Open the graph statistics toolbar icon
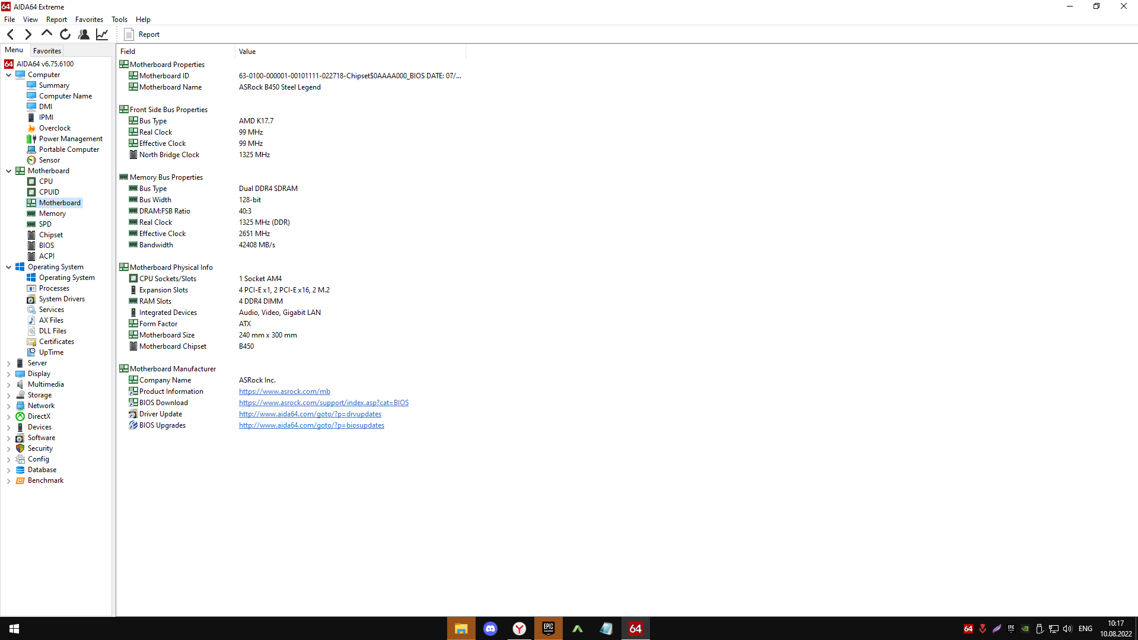 [x=102, y=34]
